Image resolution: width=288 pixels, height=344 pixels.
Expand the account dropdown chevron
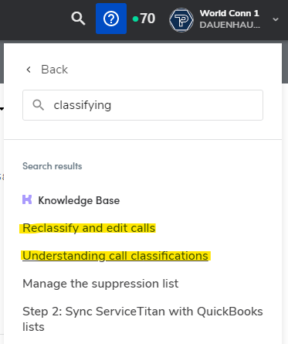click(276, 19)
